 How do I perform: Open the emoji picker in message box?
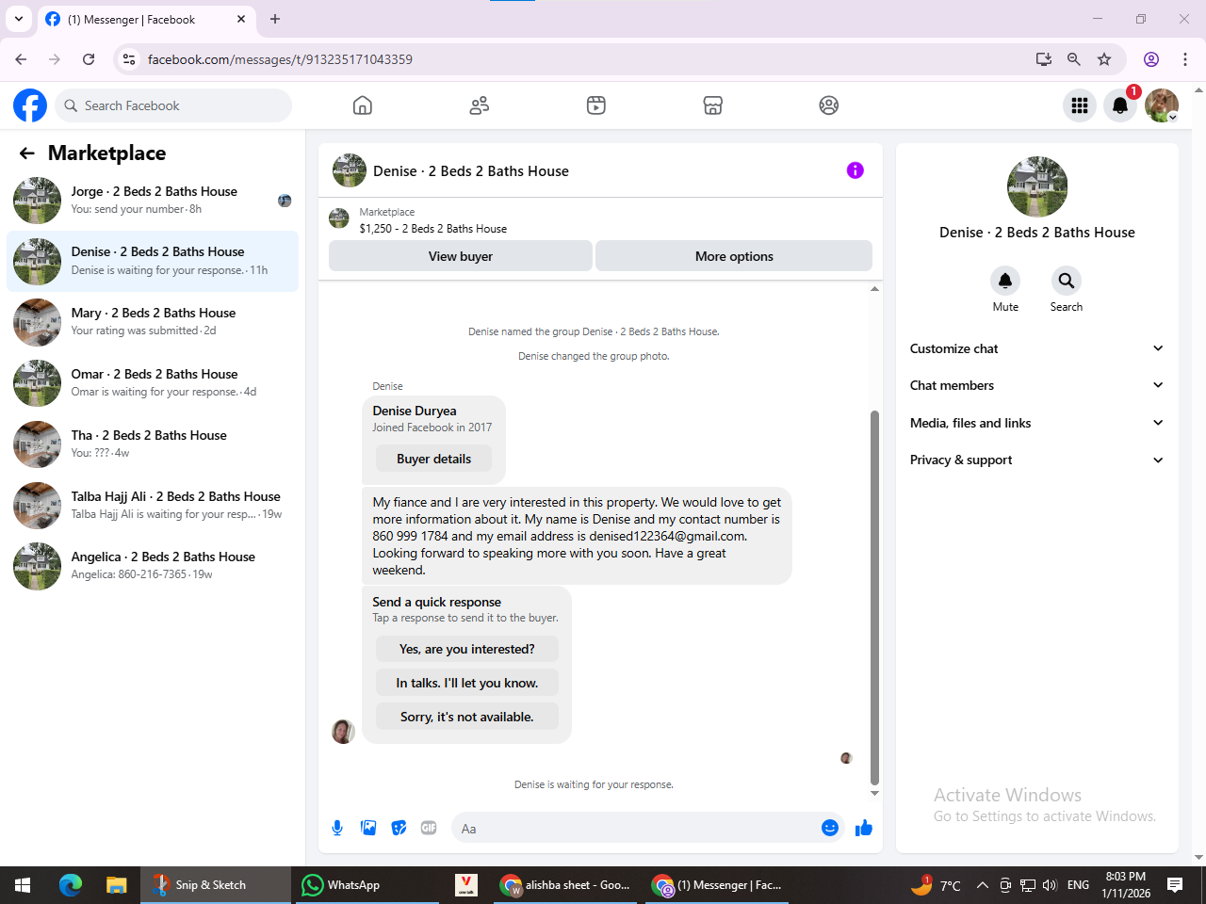(830, 828)
